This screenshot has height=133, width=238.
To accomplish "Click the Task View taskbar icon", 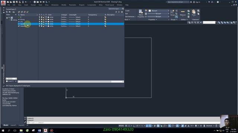I will tap(15, 130).
